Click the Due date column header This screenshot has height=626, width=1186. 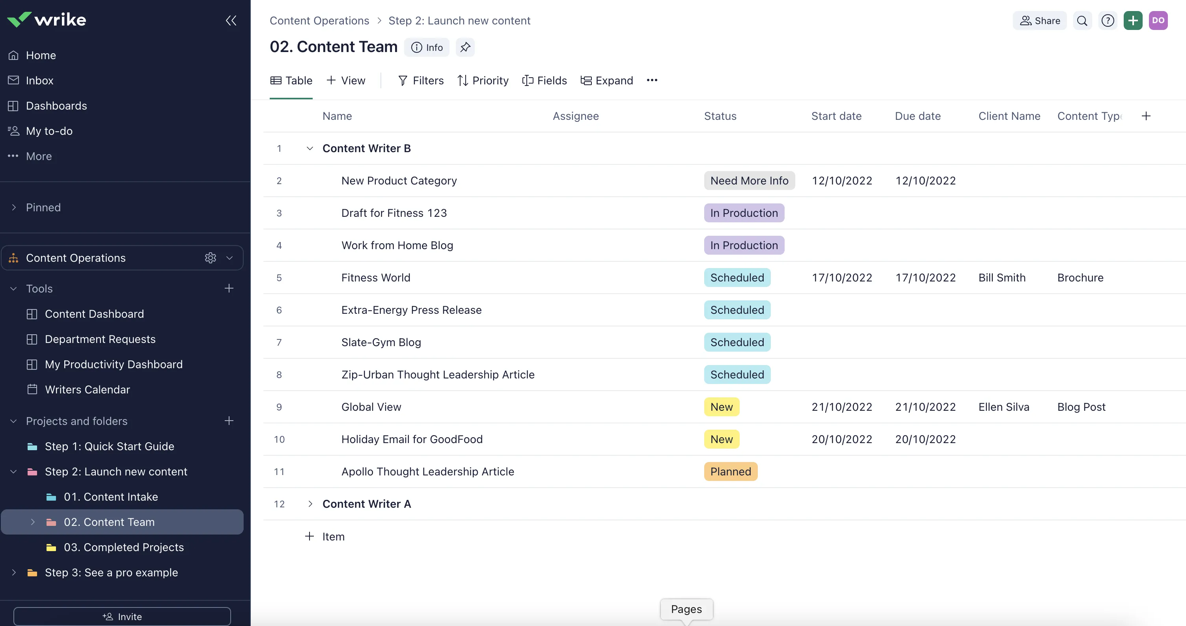(x=917, y=116)
